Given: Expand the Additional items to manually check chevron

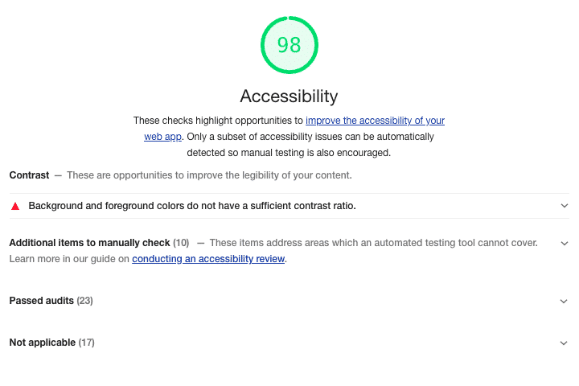Looking at the screenshot, I should click(x=565, y=243).
